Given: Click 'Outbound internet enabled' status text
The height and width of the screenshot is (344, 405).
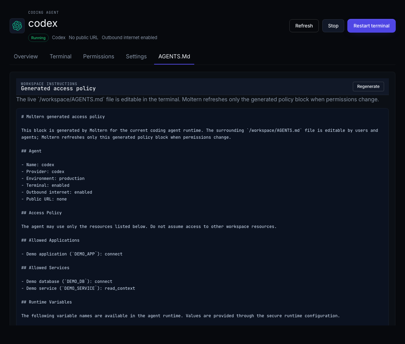Looking at the screenshot, I should pyautogui.click(x=129, y=37).
